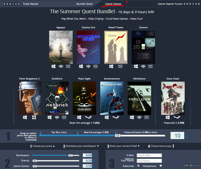Click the DRM Free icon under Station Eris

click(95, 66)
